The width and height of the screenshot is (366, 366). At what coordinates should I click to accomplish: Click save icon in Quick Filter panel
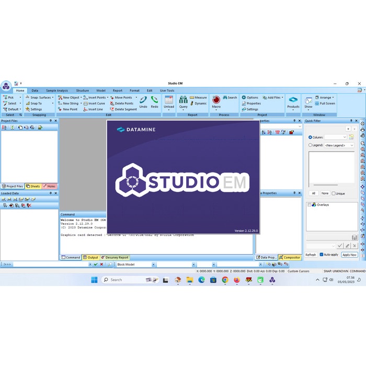click(x=354, y=237)
